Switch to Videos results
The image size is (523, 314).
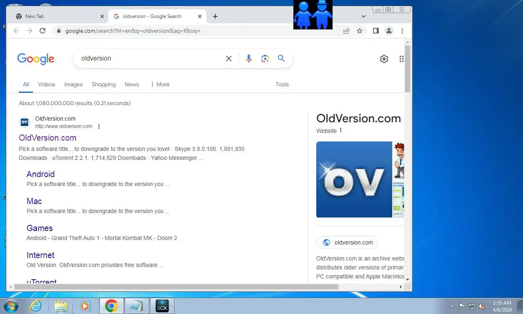[x=47, y=84]
